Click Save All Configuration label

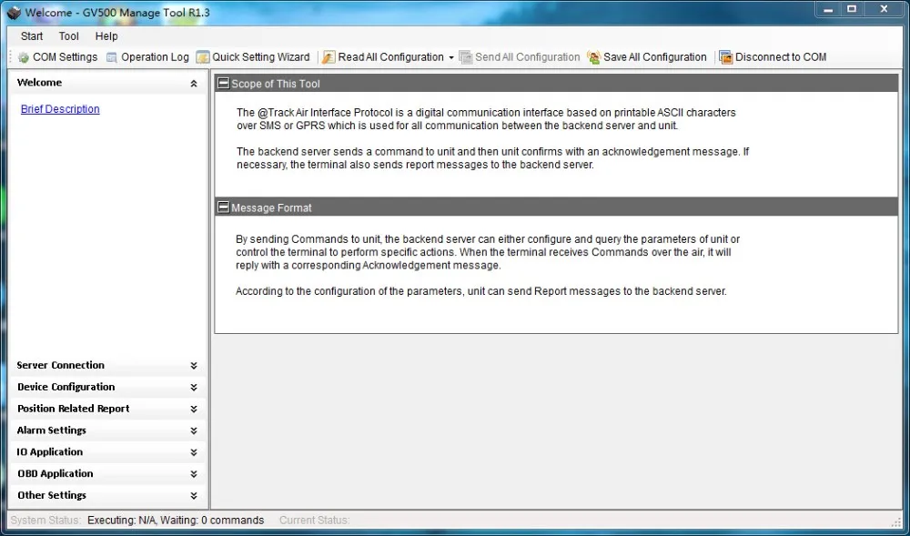(x=654, y=57)
